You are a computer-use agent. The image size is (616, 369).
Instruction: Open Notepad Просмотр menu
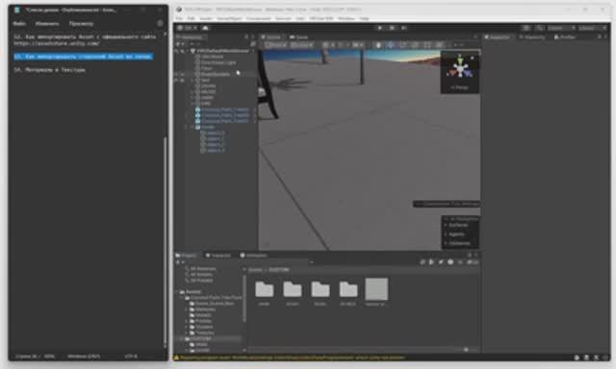(81, 23)
